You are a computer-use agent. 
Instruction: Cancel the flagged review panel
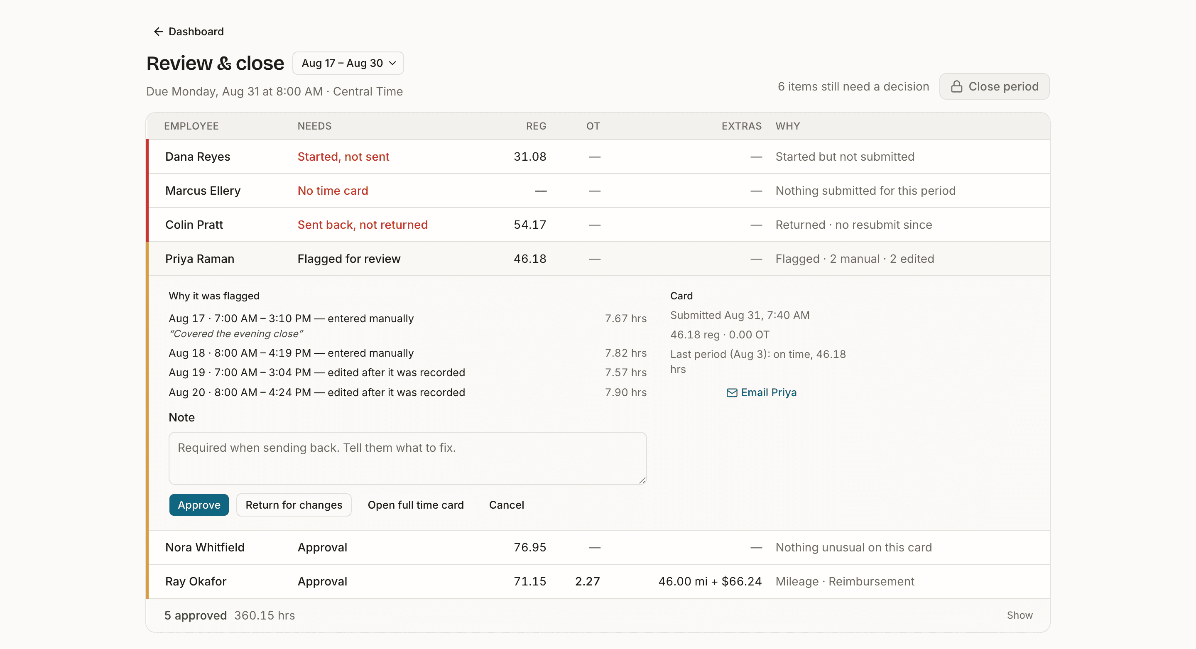coord(506,505)
